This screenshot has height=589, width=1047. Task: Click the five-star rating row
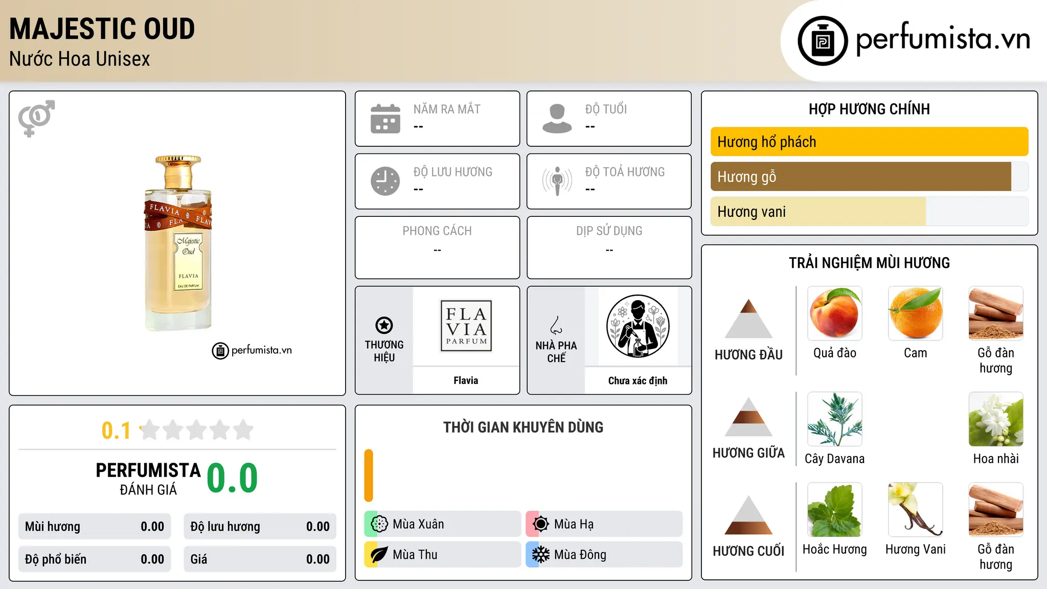[196, 430]
